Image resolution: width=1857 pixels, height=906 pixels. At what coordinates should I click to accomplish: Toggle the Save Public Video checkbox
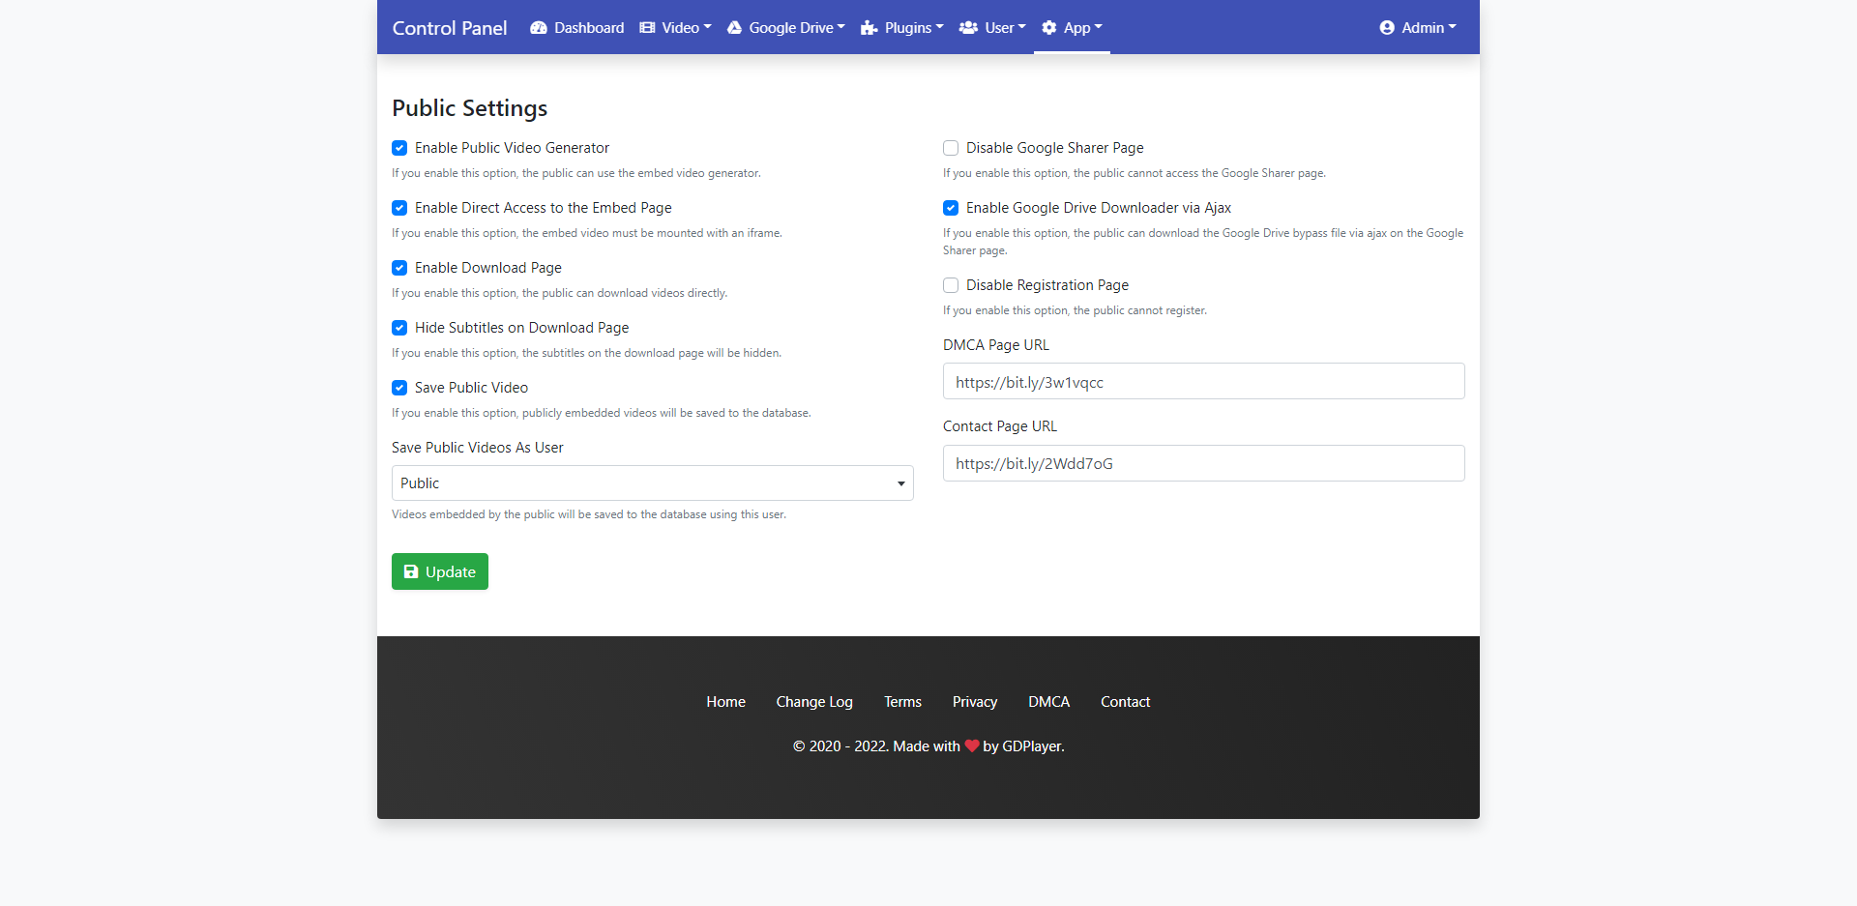point(399,388)
